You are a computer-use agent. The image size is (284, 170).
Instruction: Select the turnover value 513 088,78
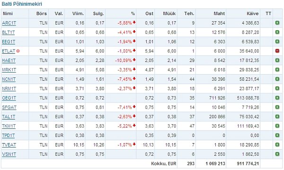coord(248,98)
